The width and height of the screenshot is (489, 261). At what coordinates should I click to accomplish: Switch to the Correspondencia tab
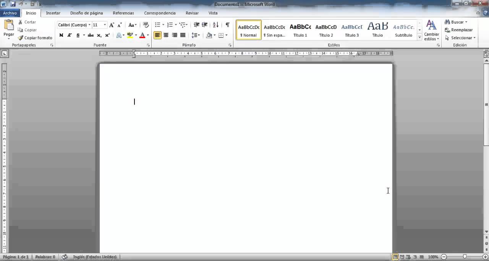(160, 13)
